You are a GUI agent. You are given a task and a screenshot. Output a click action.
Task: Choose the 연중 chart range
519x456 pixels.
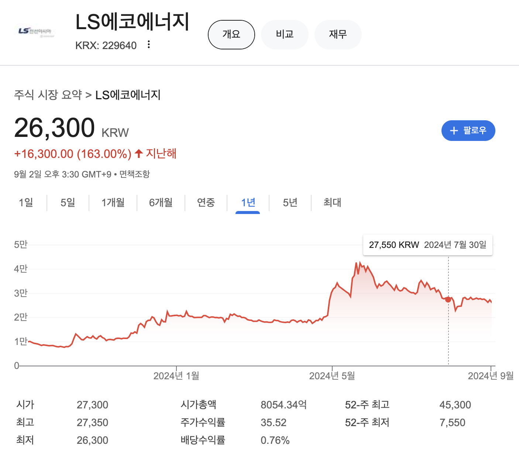(206, 203)
